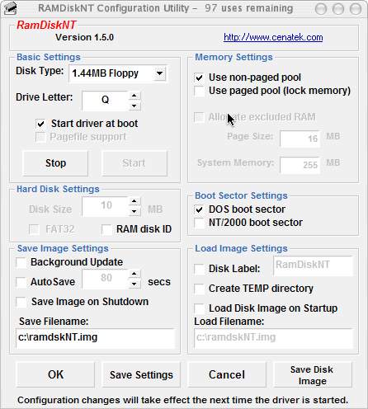Image resolution: width=368 pixels, height=409 pixels.
Task: Click the disabled Pagefile support checkbox
Action: click(40, 137)
